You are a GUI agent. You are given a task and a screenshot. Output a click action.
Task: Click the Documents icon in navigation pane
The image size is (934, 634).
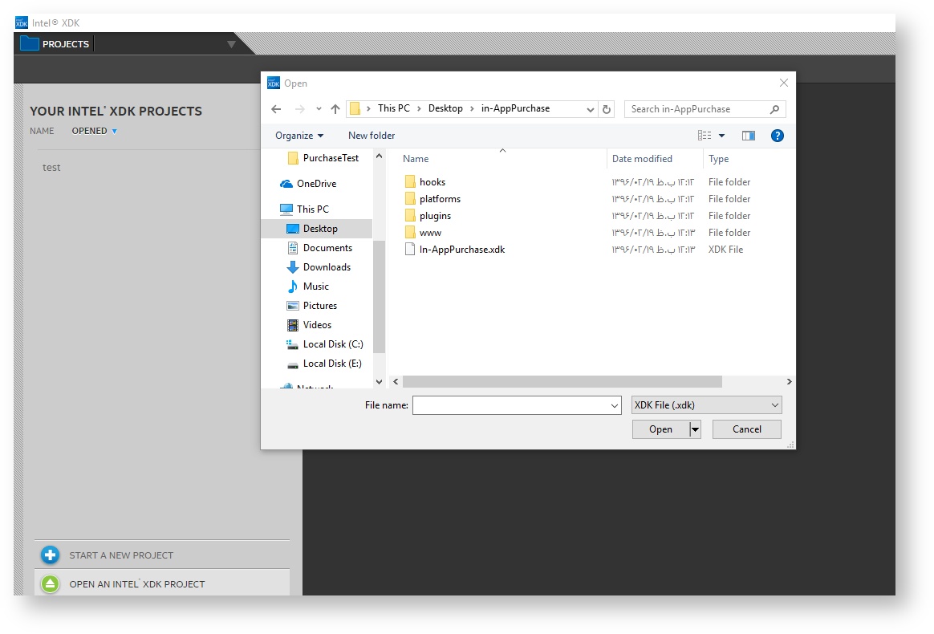tap(292, 248)
